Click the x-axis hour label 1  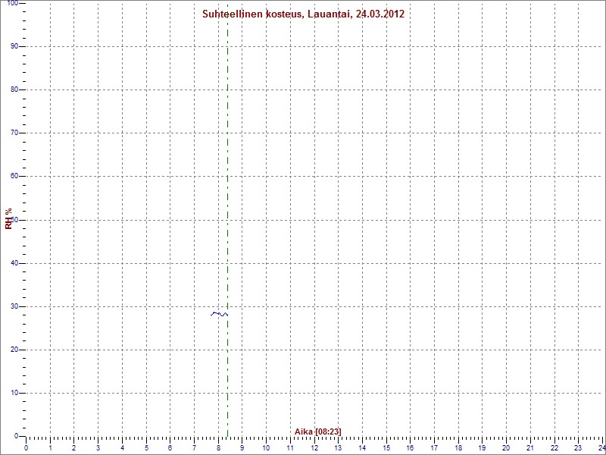tap(50, 448)
